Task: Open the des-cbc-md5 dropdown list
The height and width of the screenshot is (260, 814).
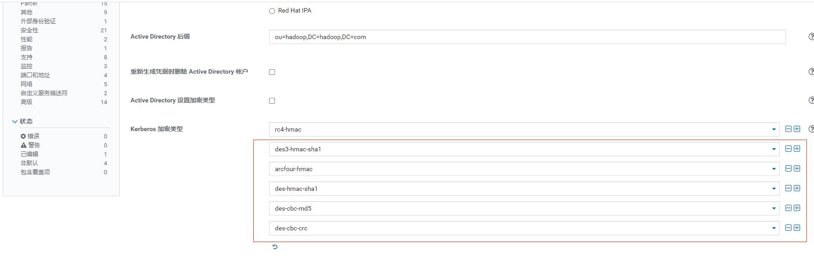Action: [524, 208]
